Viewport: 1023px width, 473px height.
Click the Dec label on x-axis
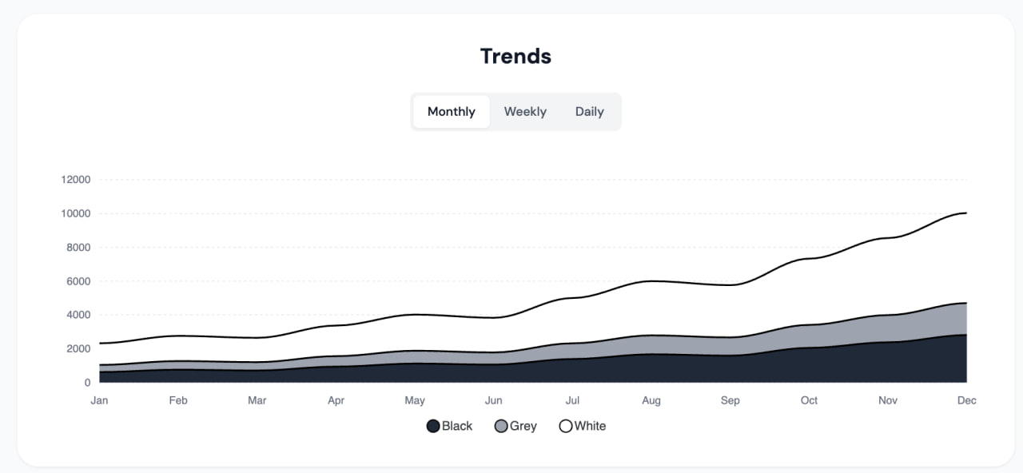click(x=967, y=400)
